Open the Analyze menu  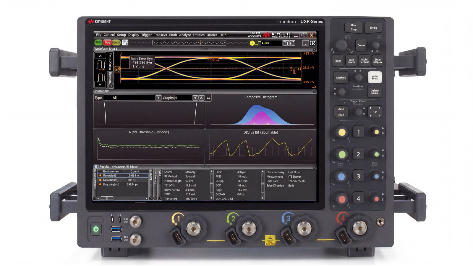tap(185, 35)
